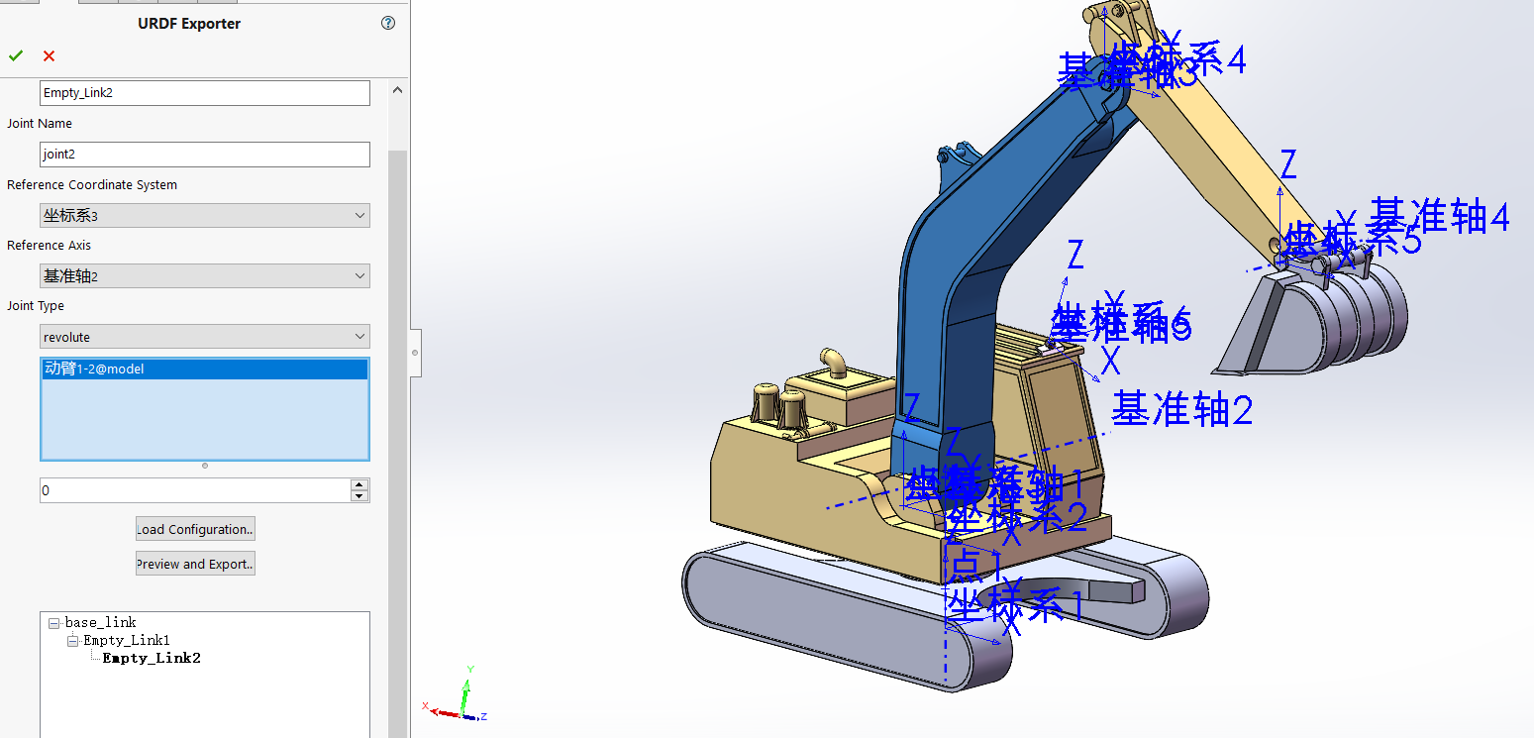Image resolution: width=1534 pixels, height=738 pixels.
Task: Click the 基准轴2 axis label in the viewport
Action: (1182, 408)
